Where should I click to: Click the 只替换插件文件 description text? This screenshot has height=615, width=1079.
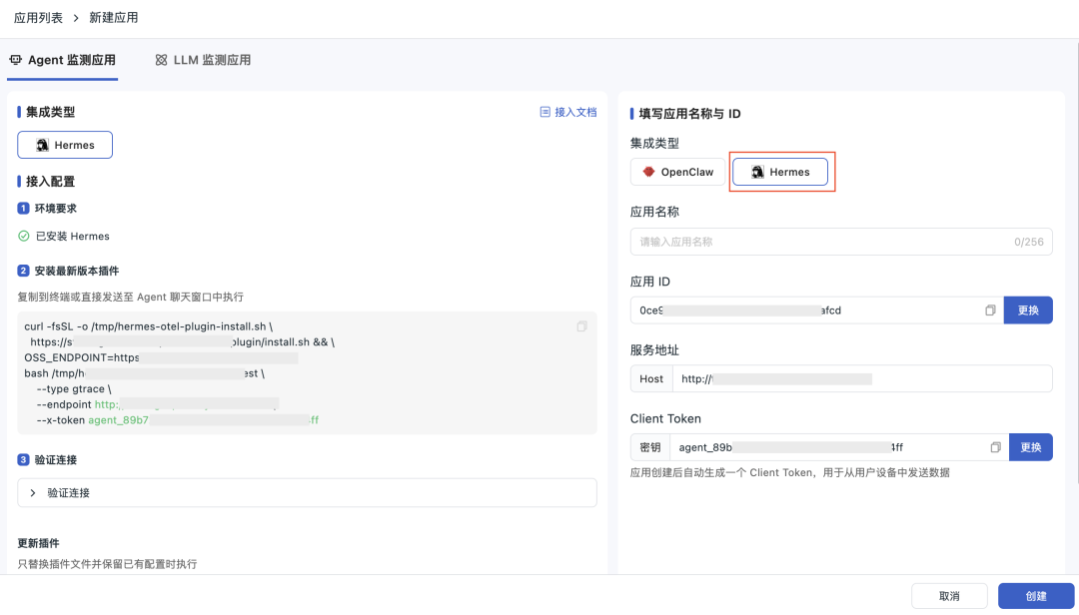tap(107, 564)
